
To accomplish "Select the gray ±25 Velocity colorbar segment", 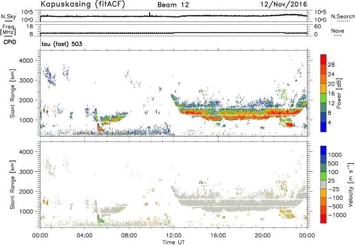I will point(323,185).
